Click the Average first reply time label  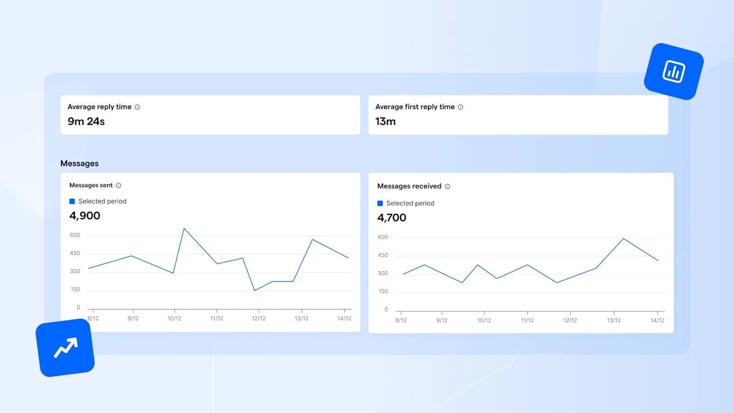(x=415, y=107)
